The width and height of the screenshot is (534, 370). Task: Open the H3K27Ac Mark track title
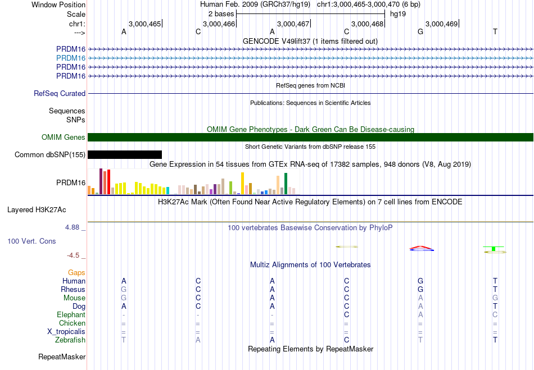pos(310,202)
